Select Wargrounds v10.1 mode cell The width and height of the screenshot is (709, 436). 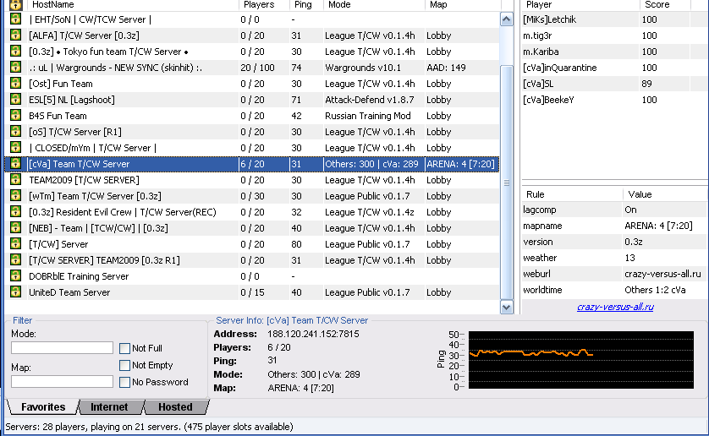363,68
